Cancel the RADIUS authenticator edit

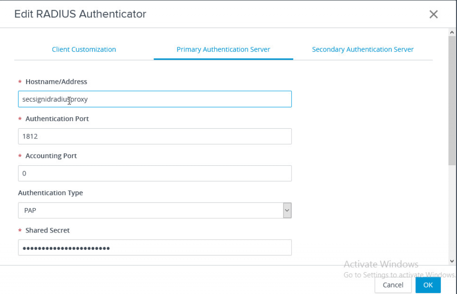click(x=393, y=285)
